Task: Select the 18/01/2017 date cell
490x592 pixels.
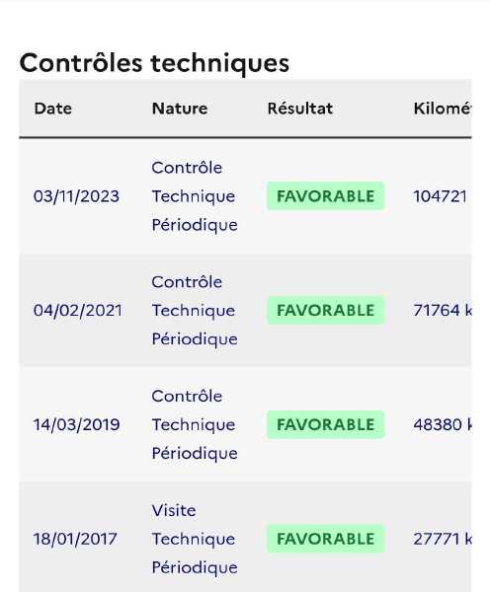Action: 75,539
